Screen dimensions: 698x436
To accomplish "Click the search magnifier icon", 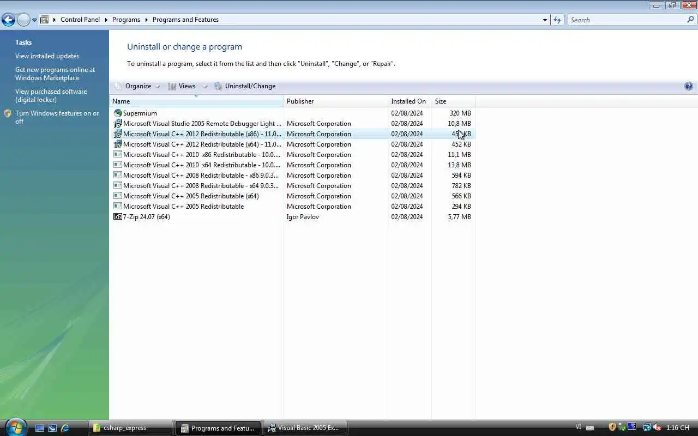I will [690, 20].
